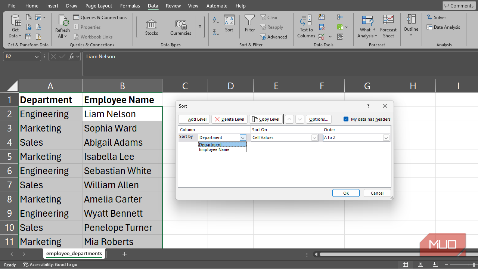Choose Stocks data type
Image resolution: width=478 pixels, height=269 pixels.
[x=152, y=27]
